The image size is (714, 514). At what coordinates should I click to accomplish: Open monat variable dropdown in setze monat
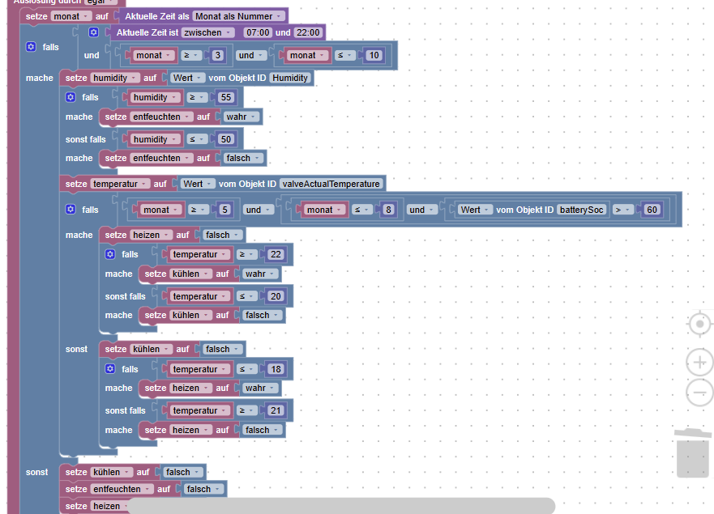click(71, 16)
